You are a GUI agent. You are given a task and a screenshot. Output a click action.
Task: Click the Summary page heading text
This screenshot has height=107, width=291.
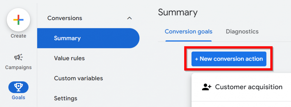pyautogui.click(x=178, y=13)
